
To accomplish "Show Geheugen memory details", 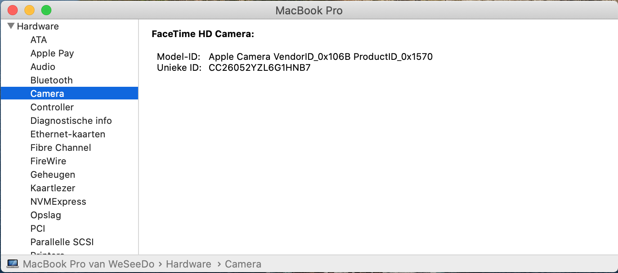I will click(x=53, y=175).
